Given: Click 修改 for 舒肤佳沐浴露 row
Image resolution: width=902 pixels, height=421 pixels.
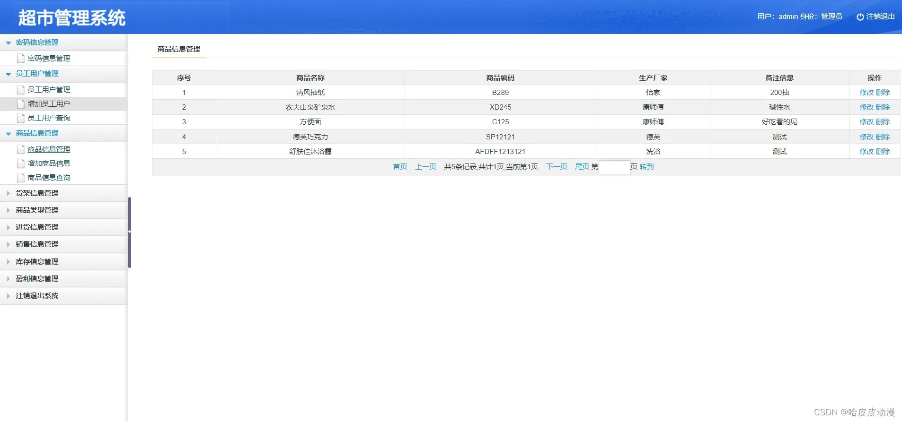Looking at the screenshot, I should (x=867, y=151).
